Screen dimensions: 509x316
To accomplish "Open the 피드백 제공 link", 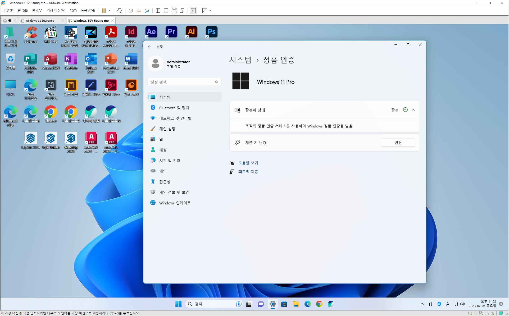I will tap(248, 172).
